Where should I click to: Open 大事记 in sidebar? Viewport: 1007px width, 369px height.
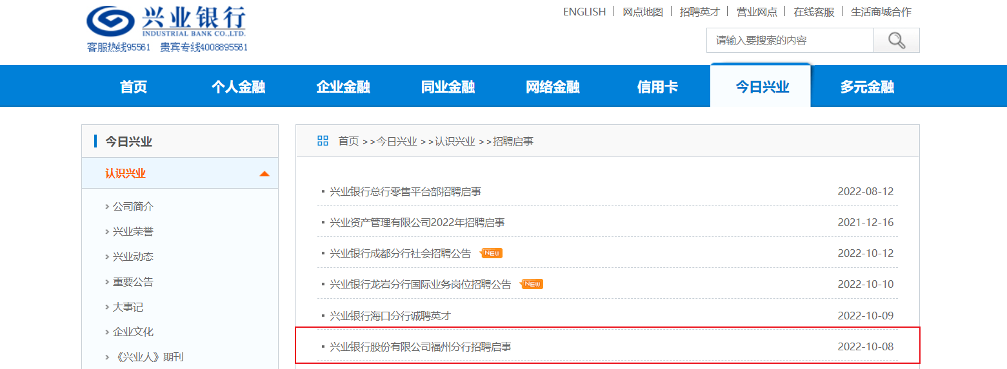point(128,307)
